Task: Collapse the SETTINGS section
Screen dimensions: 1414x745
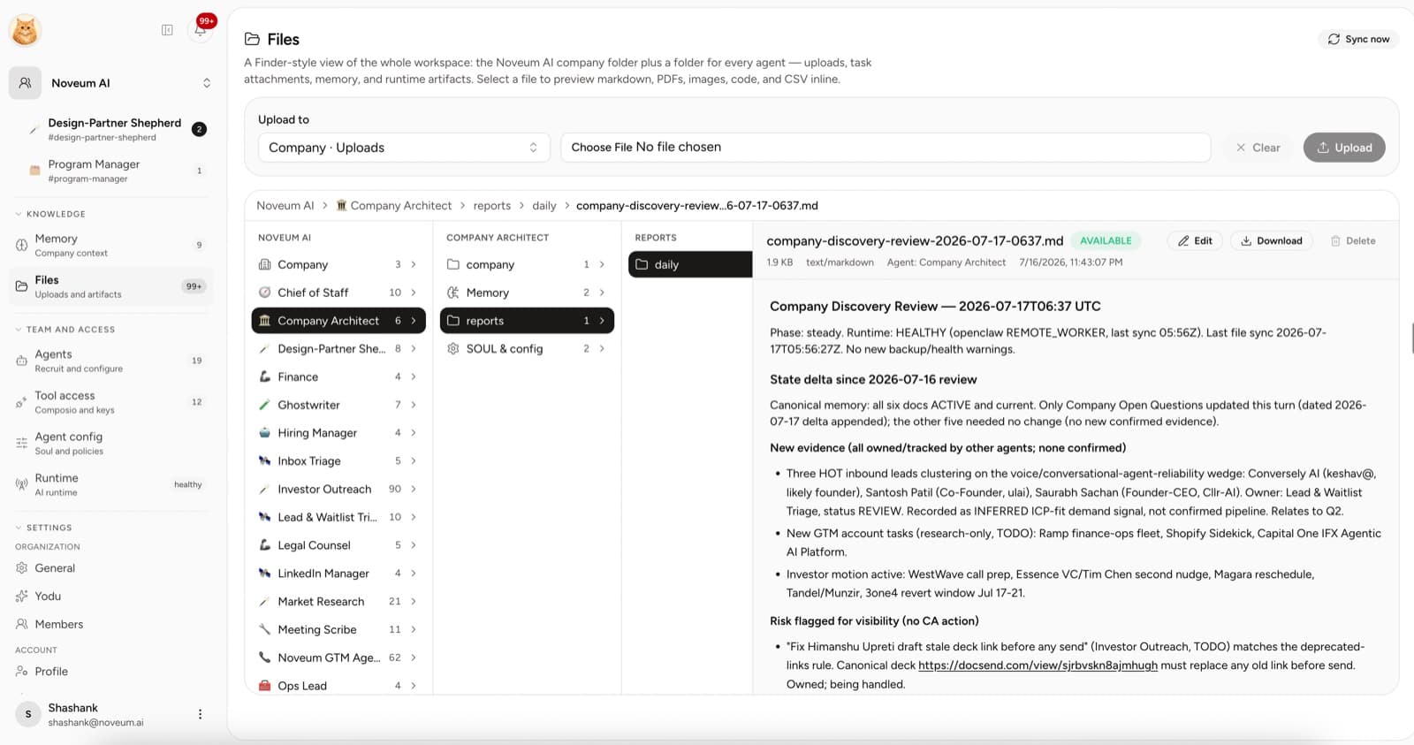Action: tap(43, 528)
